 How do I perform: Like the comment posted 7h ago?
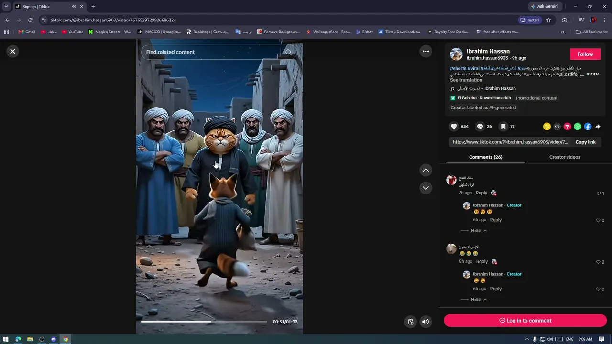pyautogui.click(x=598, y=193)
